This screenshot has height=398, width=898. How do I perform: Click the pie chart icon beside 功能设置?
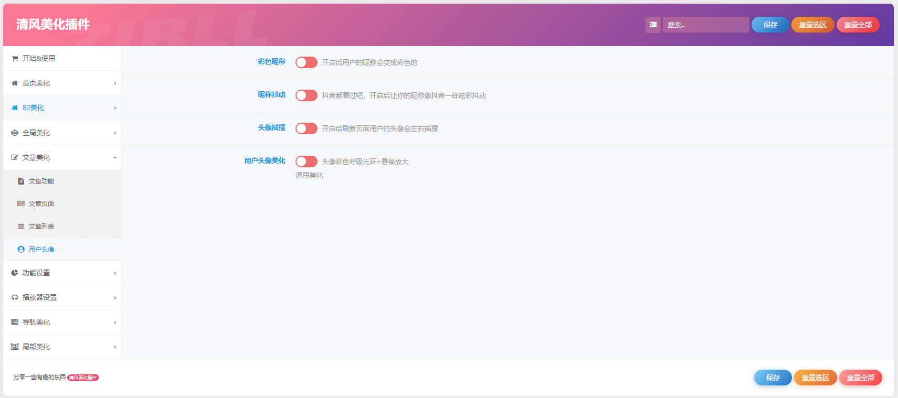click(x=15, y=273)
